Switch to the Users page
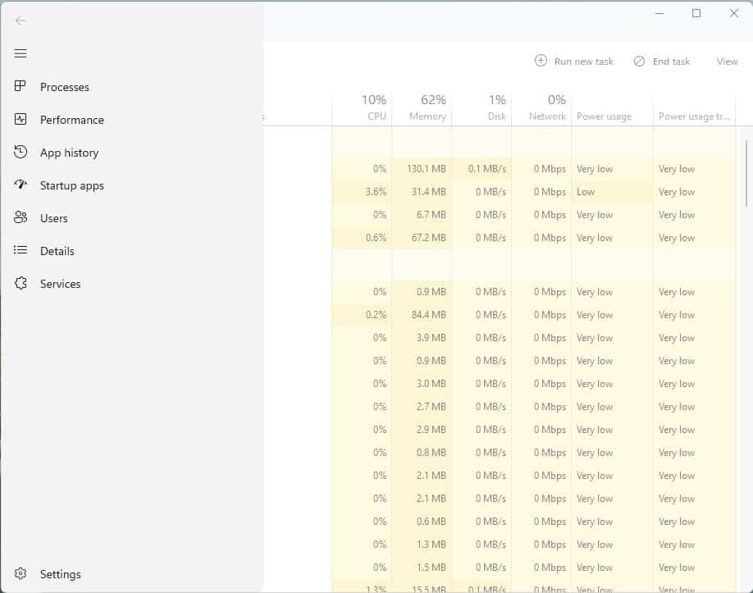The width and height of the screenshot is (753, 593). pyautogui.click(x=54, y=218)
